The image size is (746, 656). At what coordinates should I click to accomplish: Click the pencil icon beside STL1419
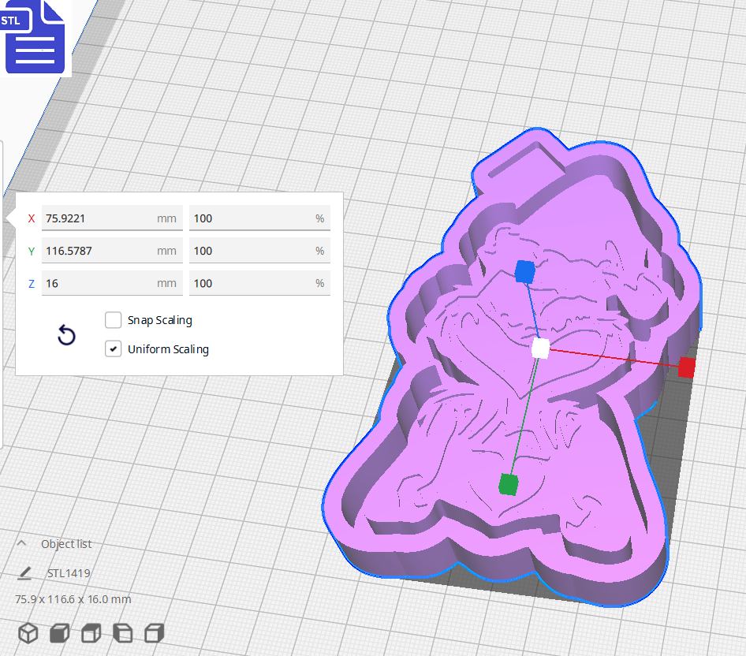[x=26, y=573]
